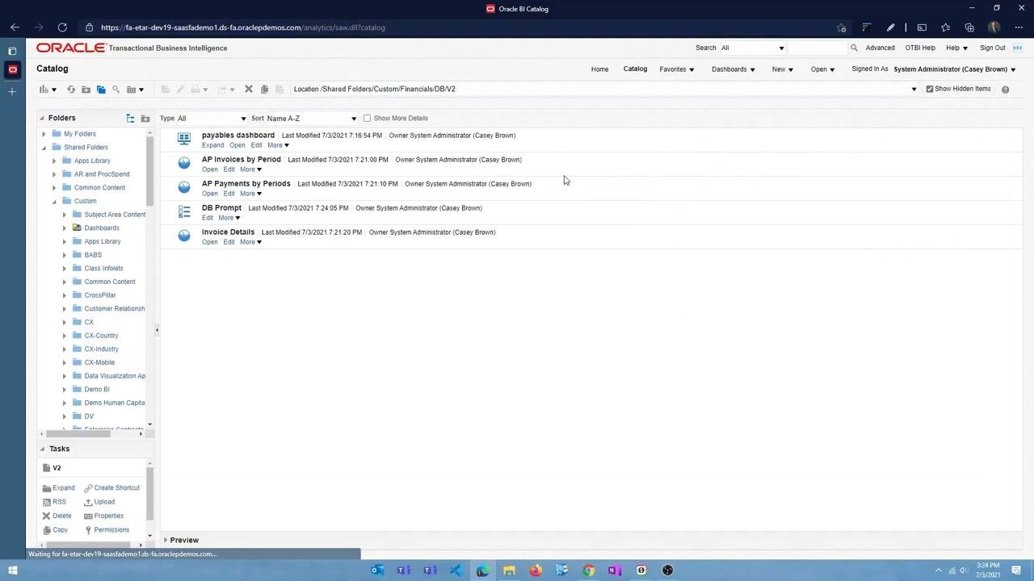This screenshot has height=581, width=1034.
Task: Click the Advanced search link
Action: (880, 48)
